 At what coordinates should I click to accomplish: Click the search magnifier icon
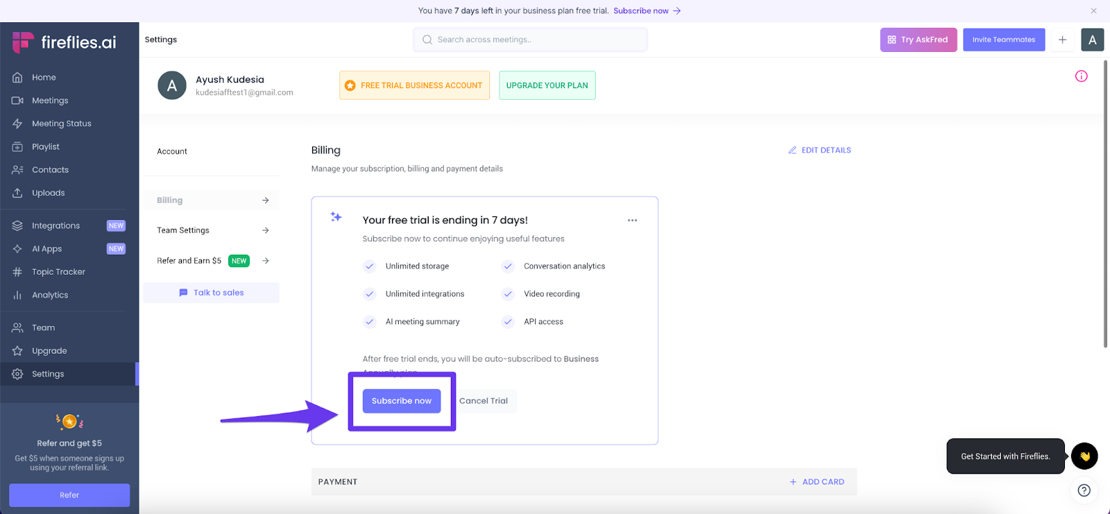pyautogui.click(x=427, y=40)
